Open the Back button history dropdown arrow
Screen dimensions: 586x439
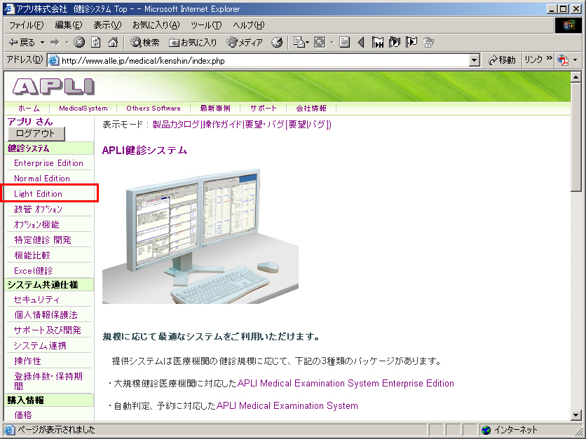coord(41,43)
